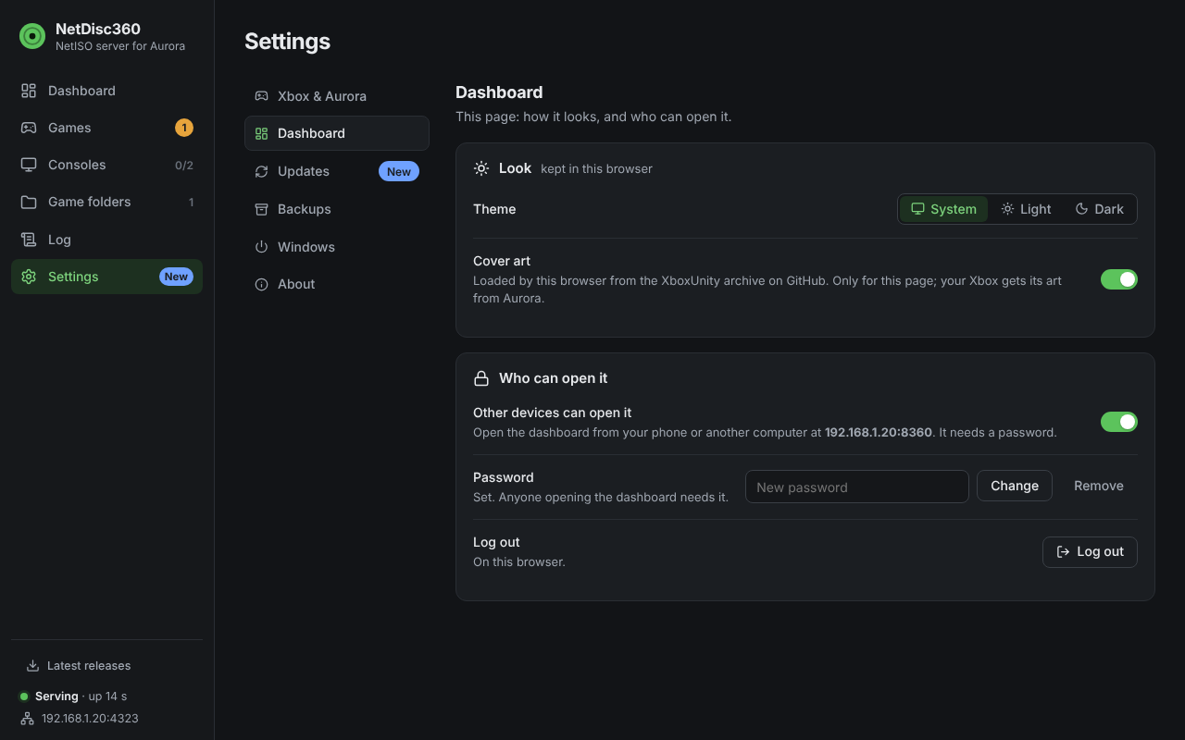Turn off the Cover art switch

pos(1119,279)
